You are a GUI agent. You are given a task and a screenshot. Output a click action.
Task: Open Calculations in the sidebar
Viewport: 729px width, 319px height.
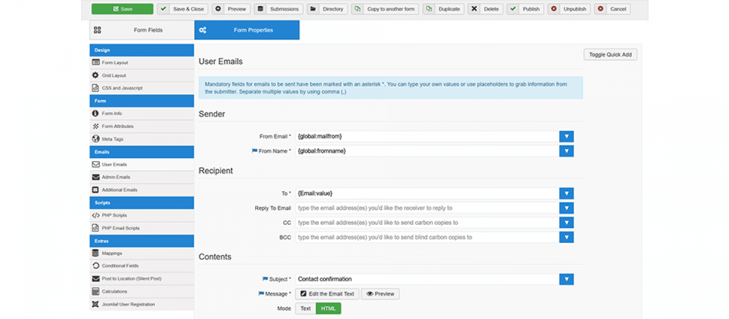click(x=142, y=292)
